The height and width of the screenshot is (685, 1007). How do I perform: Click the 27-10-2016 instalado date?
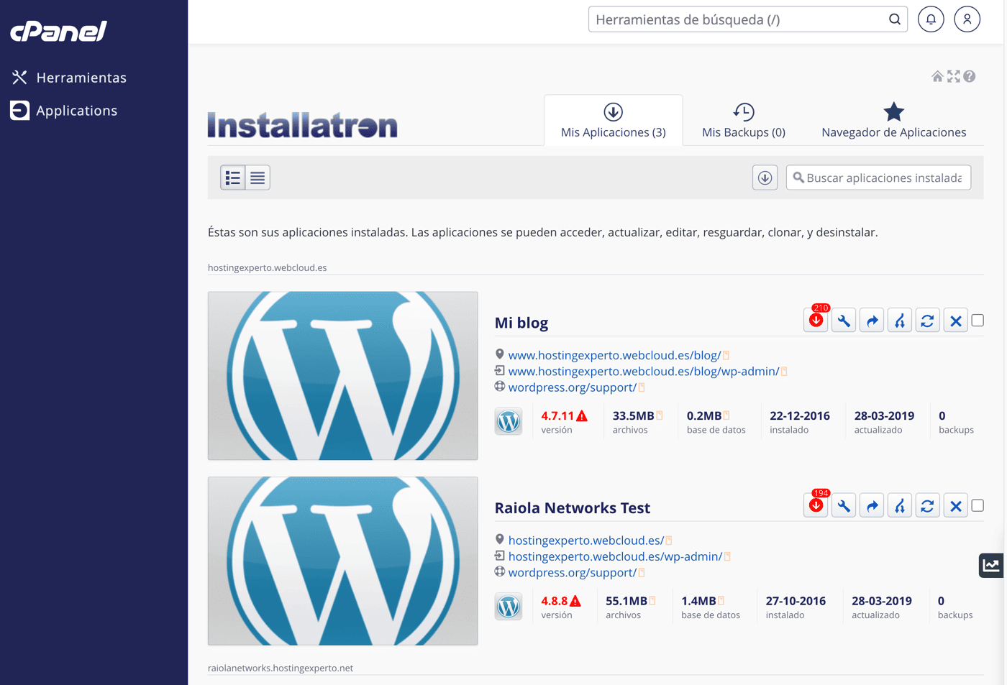(x=796, y=601)
